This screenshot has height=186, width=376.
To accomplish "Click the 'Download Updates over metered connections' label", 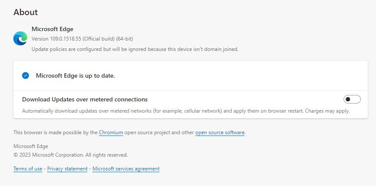I will pyautogui.click(x=85, y=99).
